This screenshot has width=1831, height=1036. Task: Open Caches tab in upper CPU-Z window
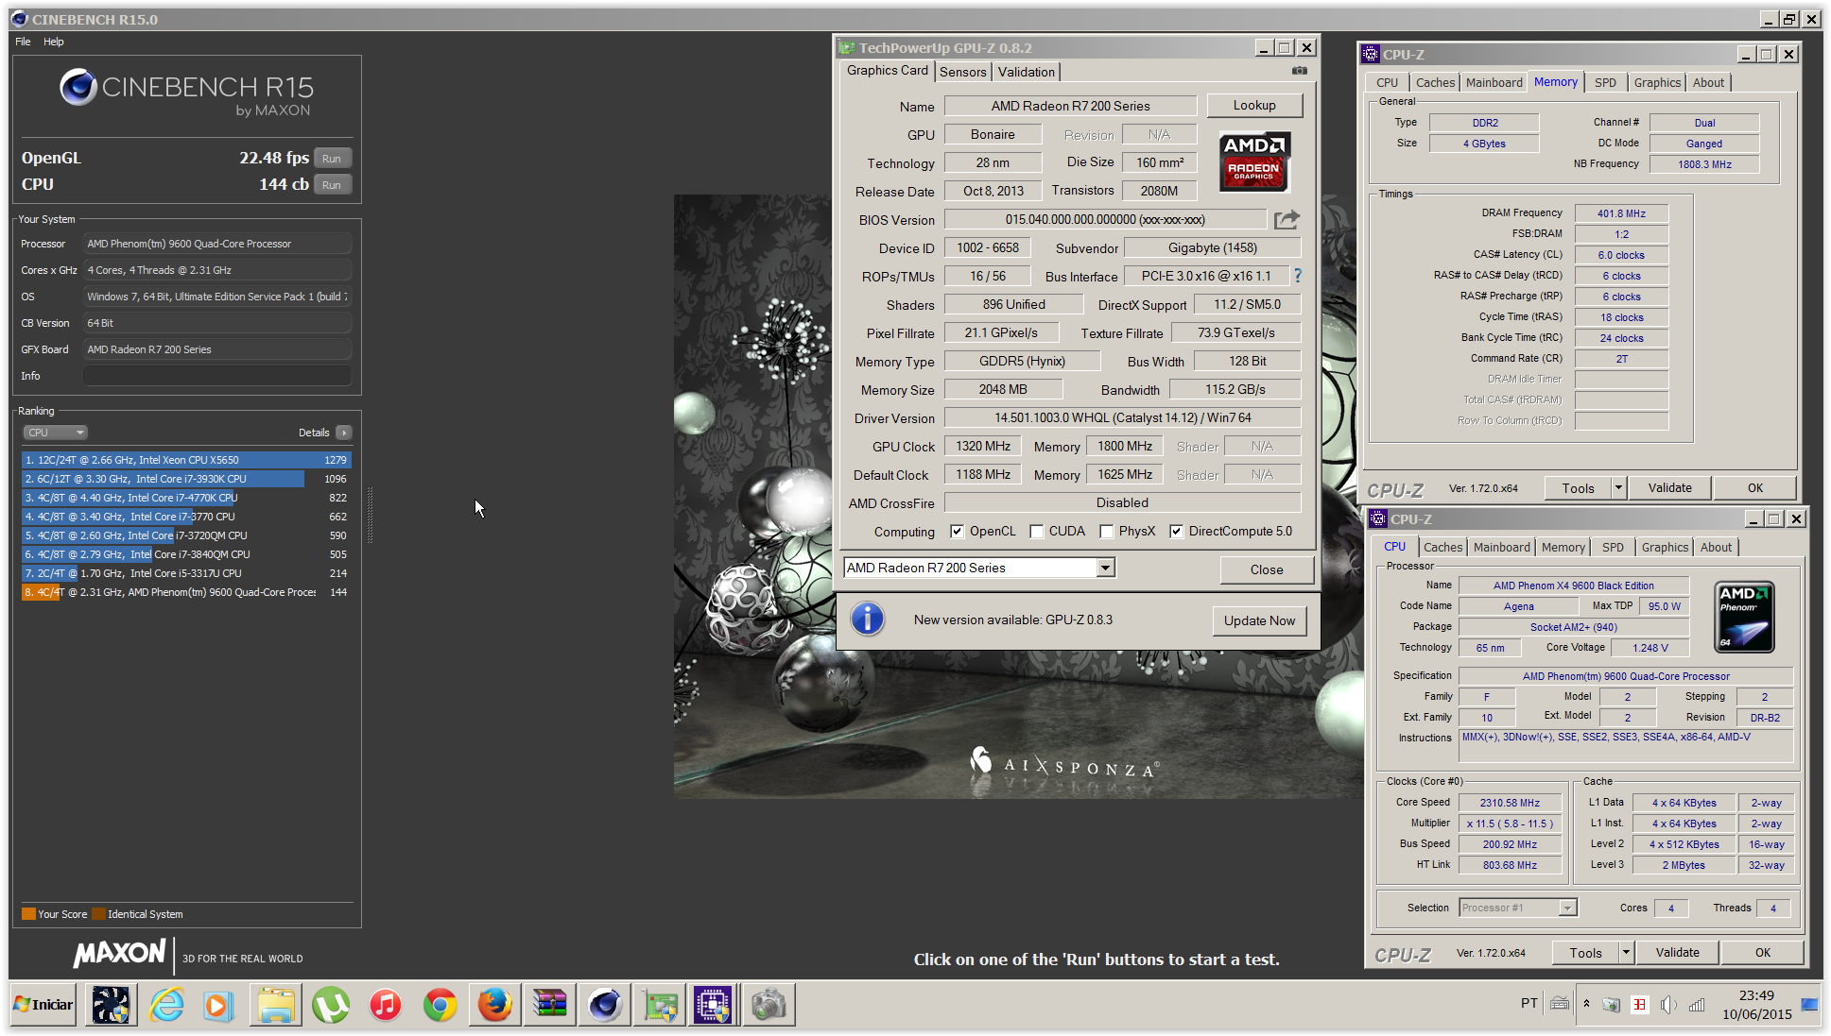1435,83
